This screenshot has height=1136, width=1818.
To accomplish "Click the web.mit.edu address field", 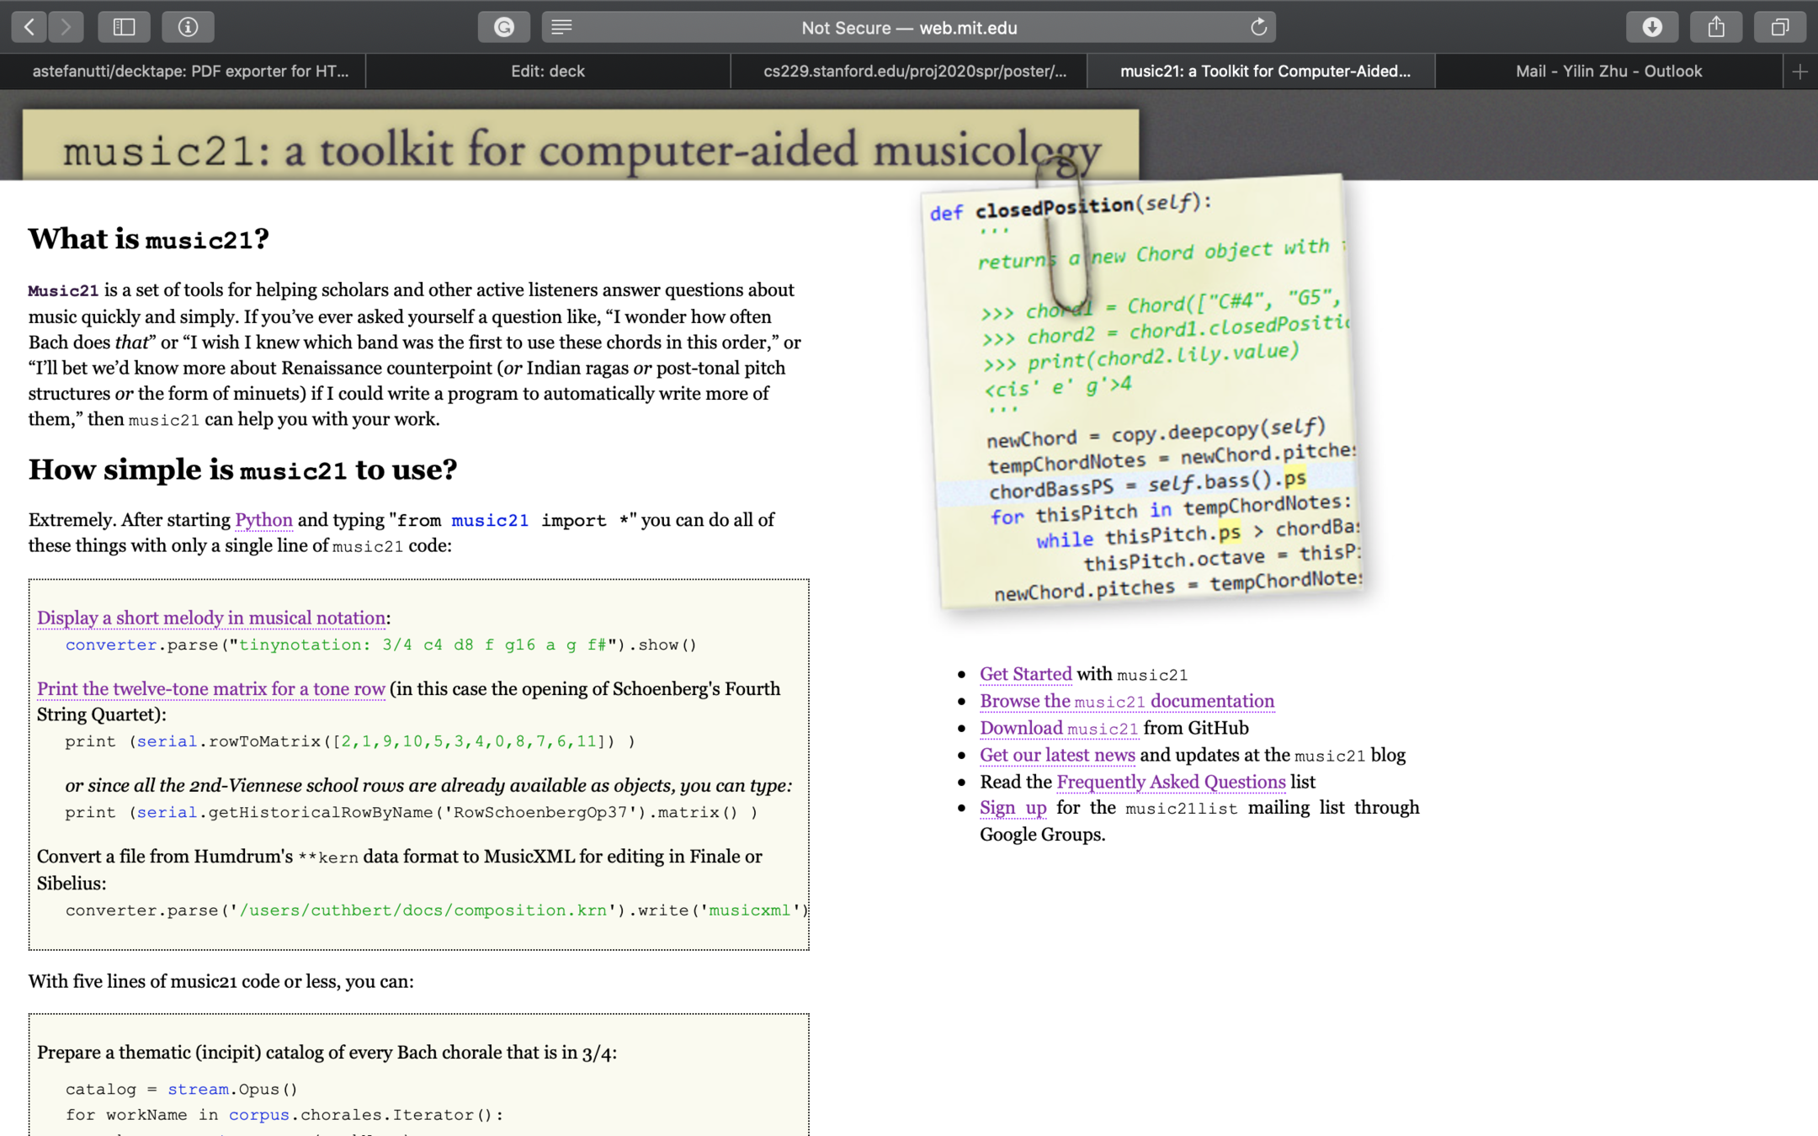I will click(909, 27).
